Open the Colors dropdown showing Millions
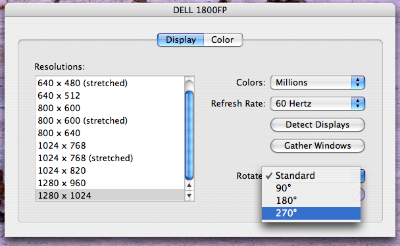 318,83
